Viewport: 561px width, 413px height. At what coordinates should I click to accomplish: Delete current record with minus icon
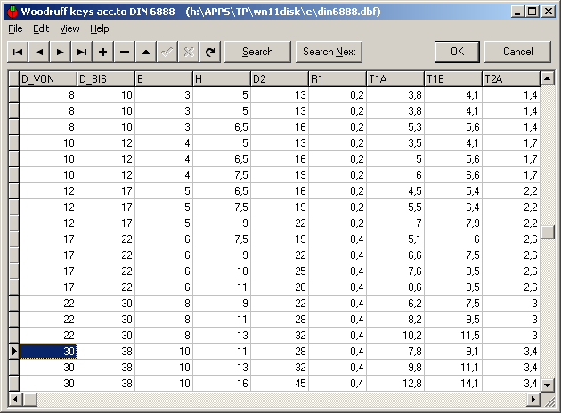pos(125,52)
